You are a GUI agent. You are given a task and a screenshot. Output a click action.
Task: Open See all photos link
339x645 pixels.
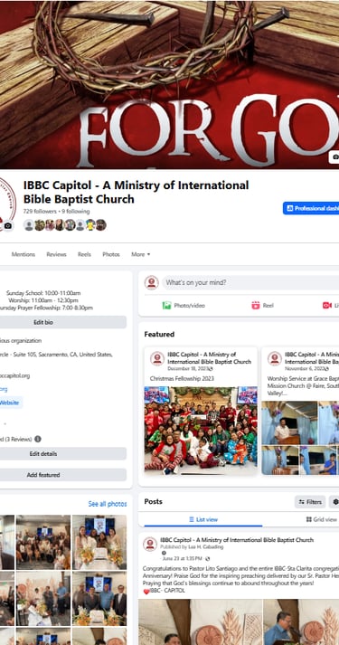click(x=108, y=504)
